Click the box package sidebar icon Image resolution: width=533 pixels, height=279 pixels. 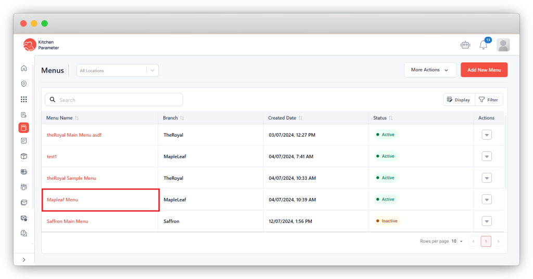click(24, 156)
